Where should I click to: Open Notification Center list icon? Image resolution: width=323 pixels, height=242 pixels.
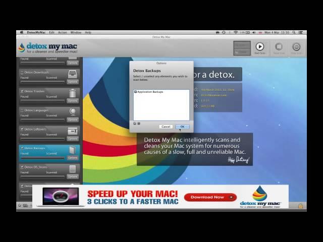click(301, 32)
